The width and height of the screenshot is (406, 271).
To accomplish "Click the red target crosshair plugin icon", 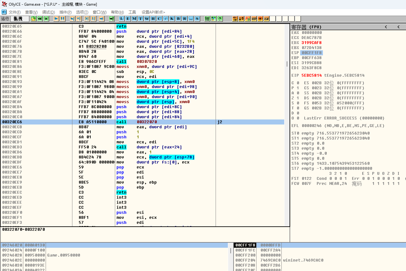I will [260, 19].
